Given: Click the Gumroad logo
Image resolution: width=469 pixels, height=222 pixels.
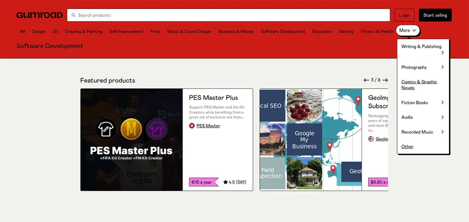Looking at the screenshot, I should (x=39, y=15).
